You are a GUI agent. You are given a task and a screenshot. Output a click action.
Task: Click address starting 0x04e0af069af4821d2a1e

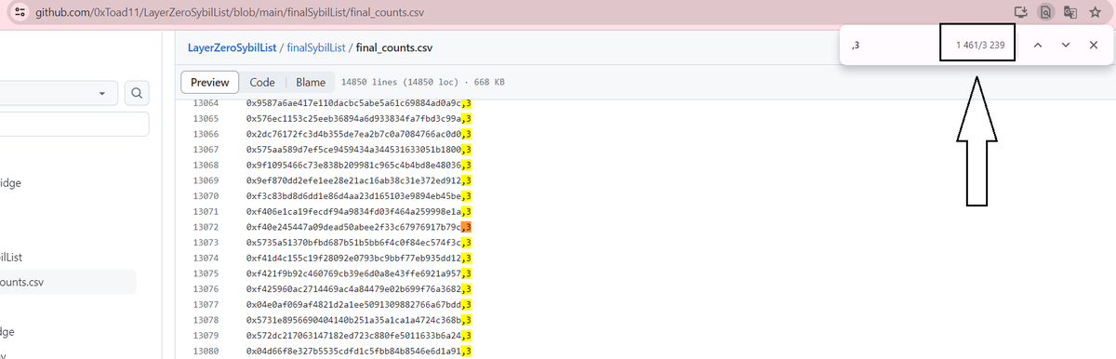pos(354,304)
